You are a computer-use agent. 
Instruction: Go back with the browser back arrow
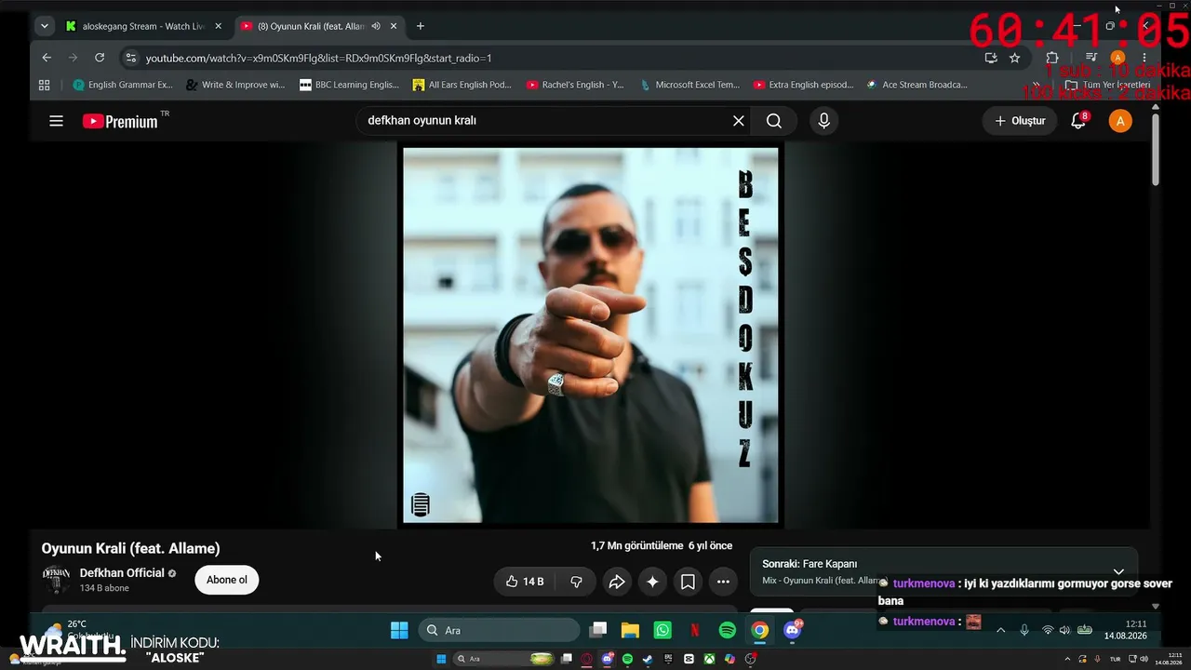[x=47, y=58]
